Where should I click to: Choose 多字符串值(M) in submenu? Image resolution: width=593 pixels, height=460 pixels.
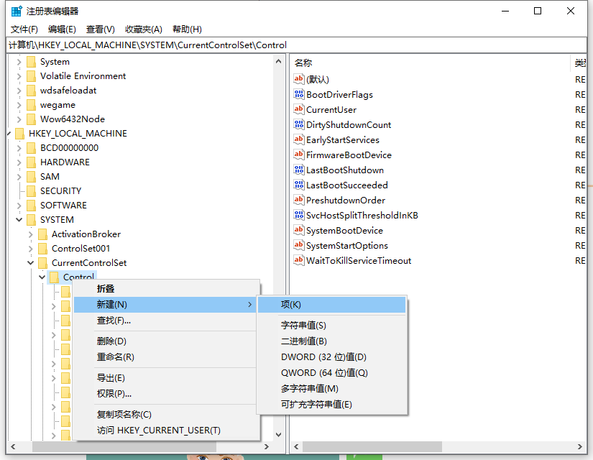click(331, 389)
